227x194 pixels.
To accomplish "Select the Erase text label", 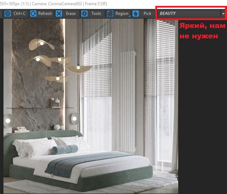I will [x=71, y=13].
